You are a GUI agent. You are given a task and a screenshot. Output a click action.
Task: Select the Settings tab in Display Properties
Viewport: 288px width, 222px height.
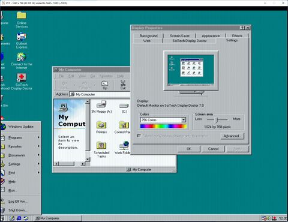tap(232, 40)
